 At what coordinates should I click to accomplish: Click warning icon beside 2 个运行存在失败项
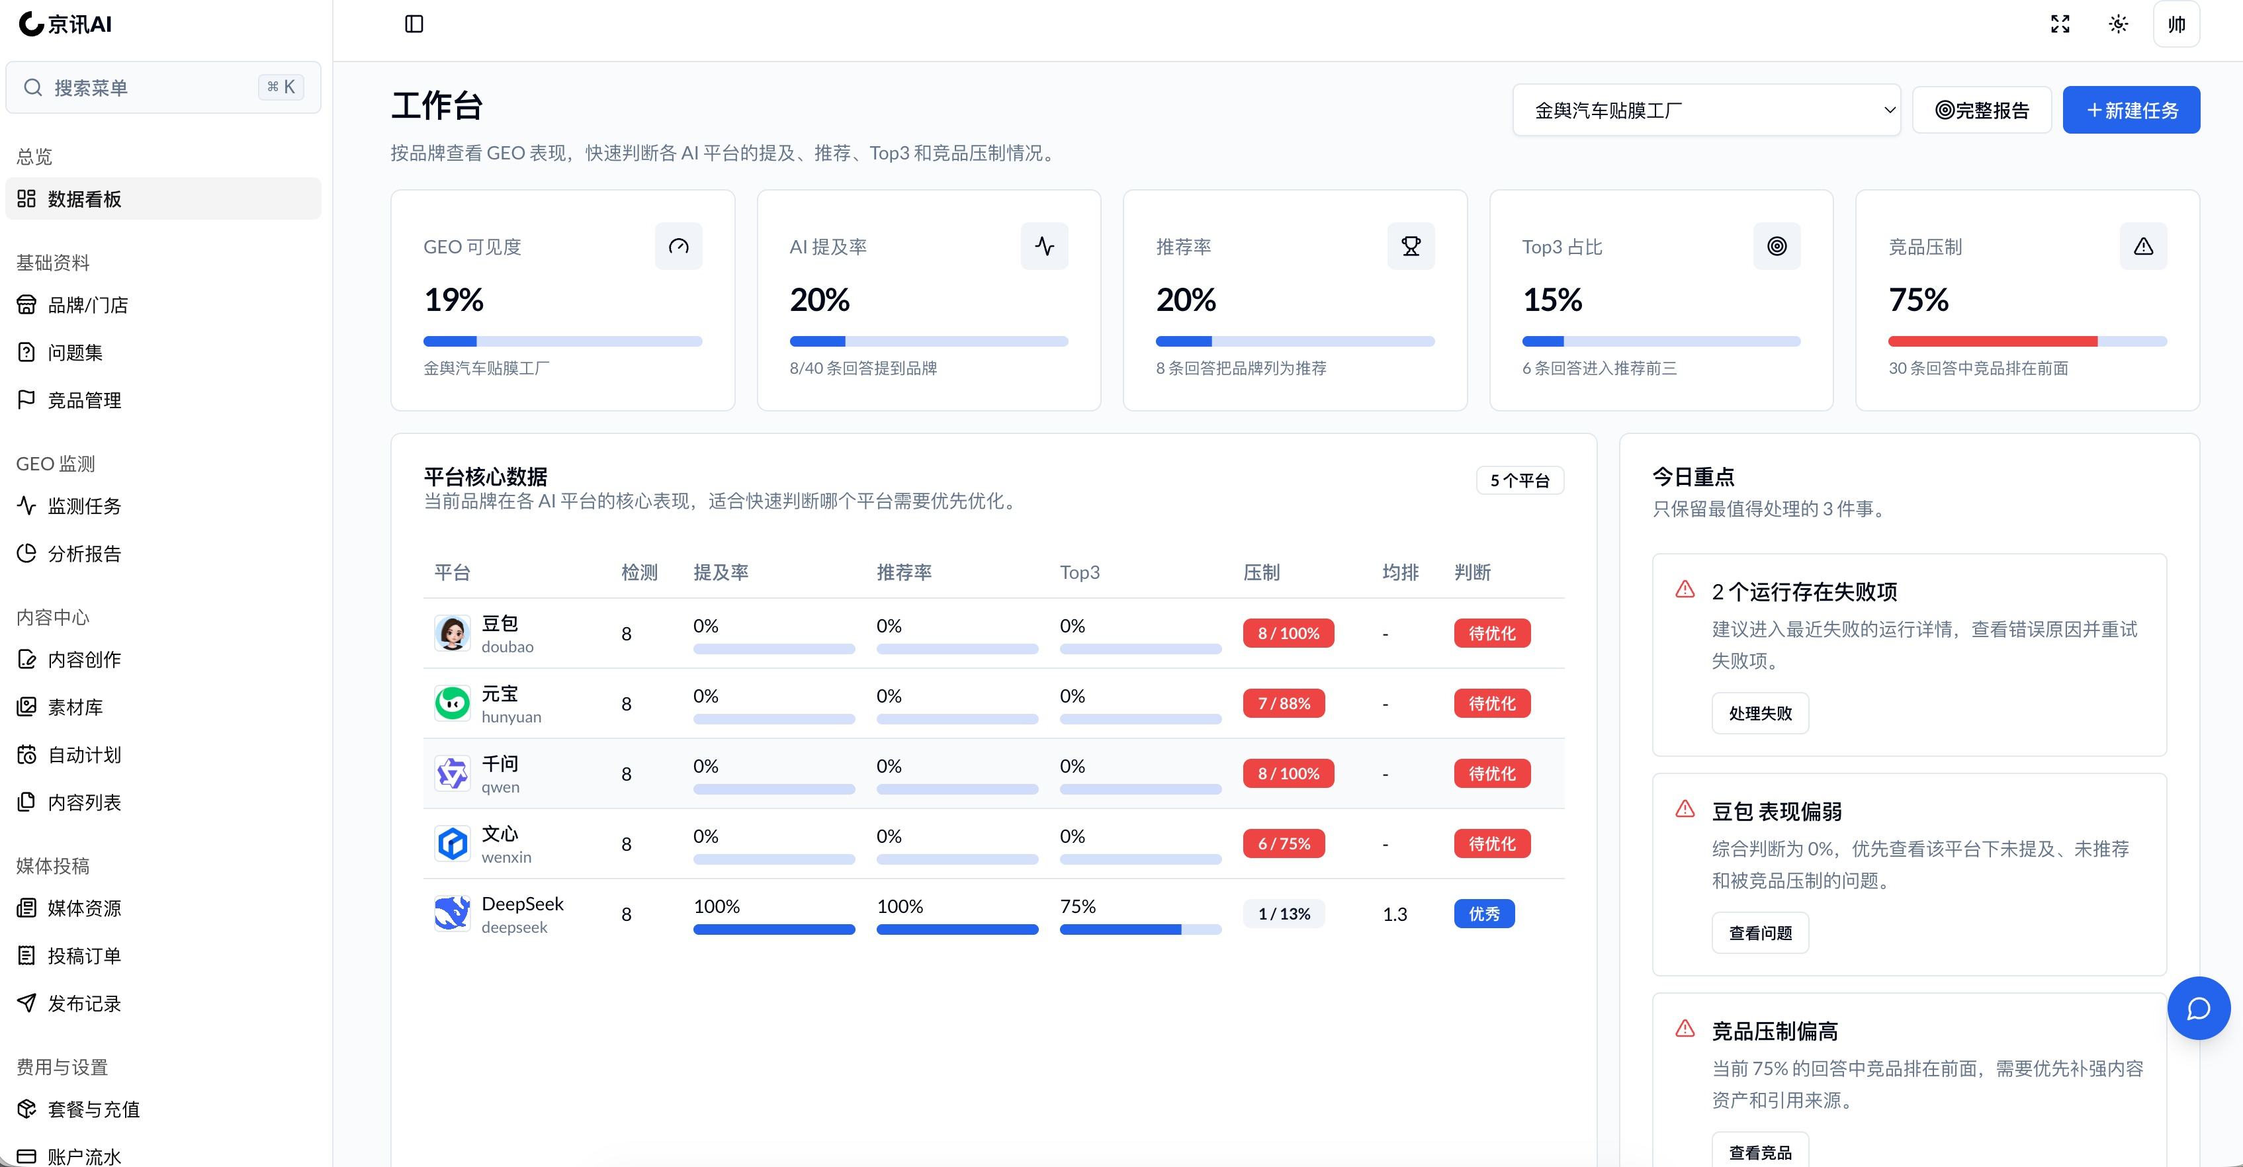1686,589
